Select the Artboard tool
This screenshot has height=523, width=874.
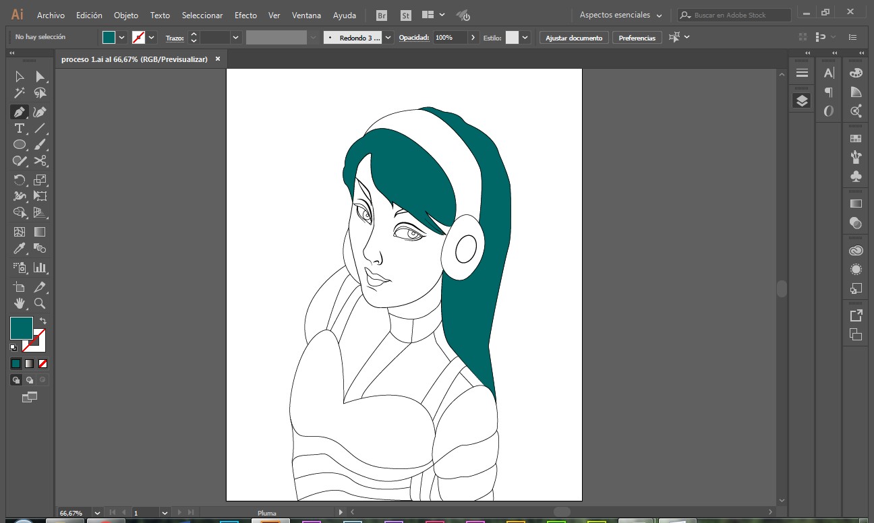(20, 287)
